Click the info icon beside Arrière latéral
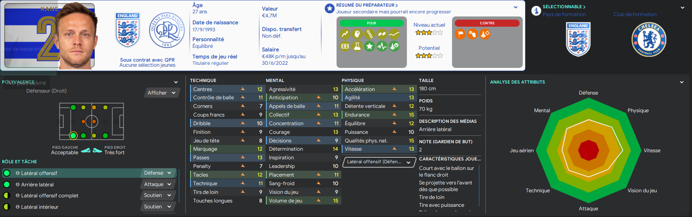 click(x=18, y=184)
